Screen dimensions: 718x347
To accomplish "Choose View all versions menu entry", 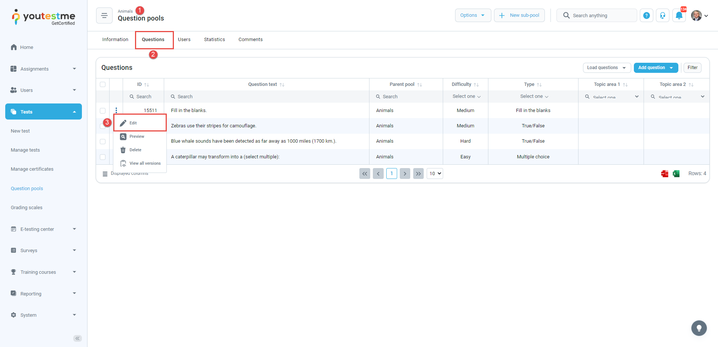I will (x=140, y=163).
